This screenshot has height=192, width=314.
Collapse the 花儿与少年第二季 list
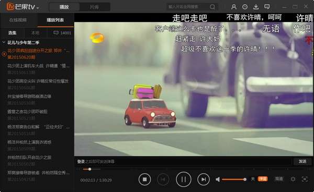click(4, 42)
